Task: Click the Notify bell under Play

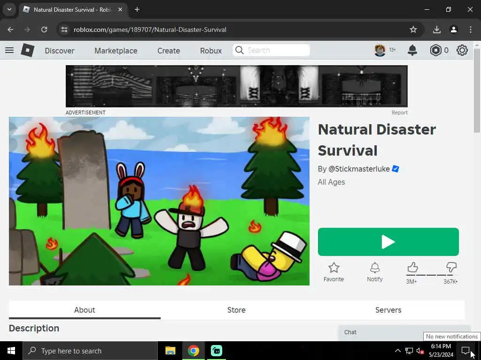Action: pyautogui.click(x=374, y=268)
